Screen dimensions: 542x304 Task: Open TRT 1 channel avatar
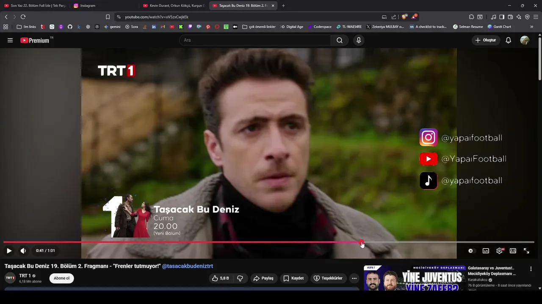(x=10, y=278)
